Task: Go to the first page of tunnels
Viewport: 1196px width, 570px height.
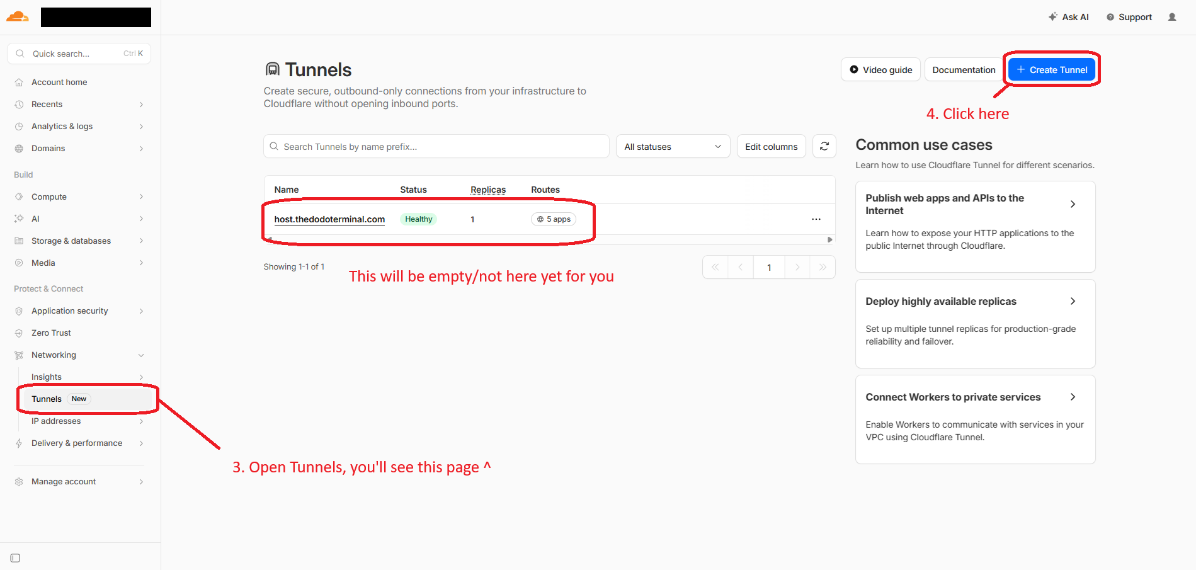Action: point(715,267)
